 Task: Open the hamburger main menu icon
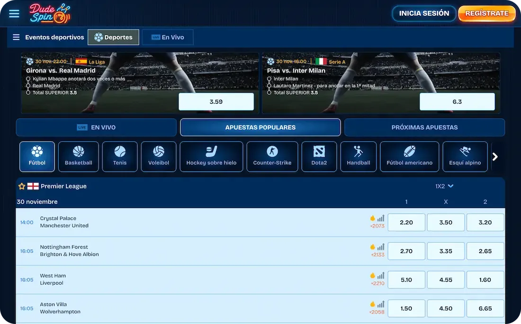tap(14, 13)
